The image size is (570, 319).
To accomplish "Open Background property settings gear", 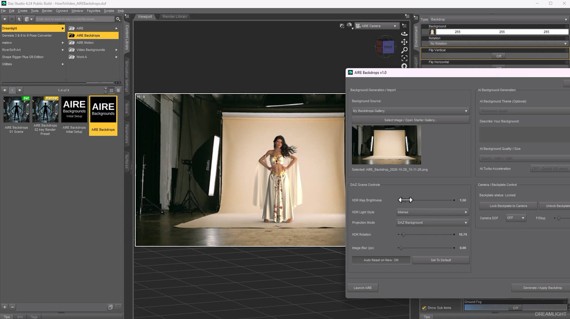I will point(567,26).
